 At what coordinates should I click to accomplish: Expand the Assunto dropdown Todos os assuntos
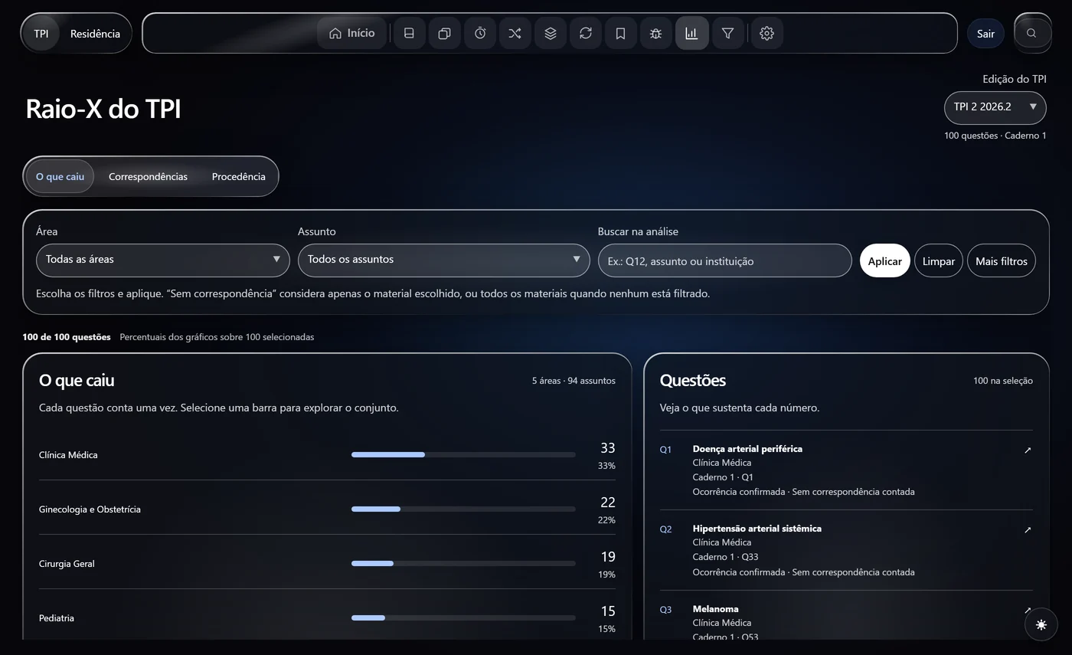[x=444, y=260]
